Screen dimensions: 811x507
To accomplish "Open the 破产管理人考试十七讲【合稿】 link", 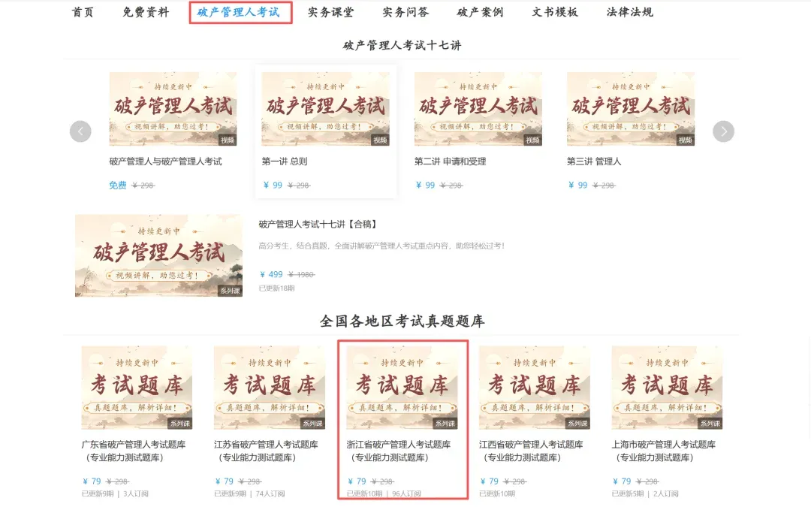I will (318, 224).
